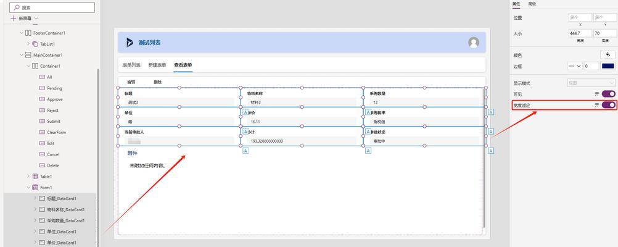This screenshot has height=247, width=618.
Task: Click the border color swatch
Action: tap(608, 66)
